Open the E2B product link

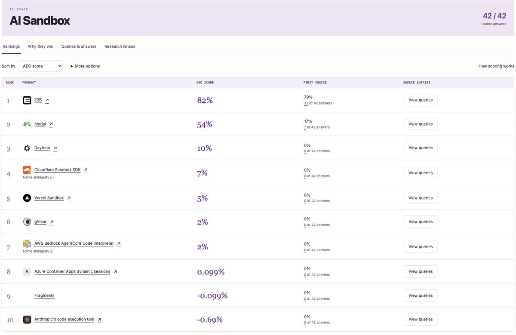coord(38,100)
